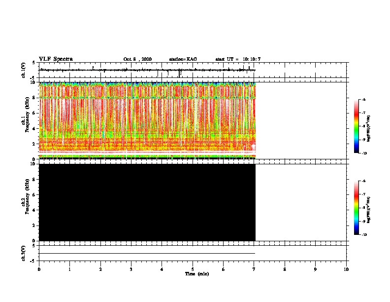Viewport: 390px width, 302px height.
Task: Select the "start UT = 10:10: 7" text
Action: click(x=238, y=59)
